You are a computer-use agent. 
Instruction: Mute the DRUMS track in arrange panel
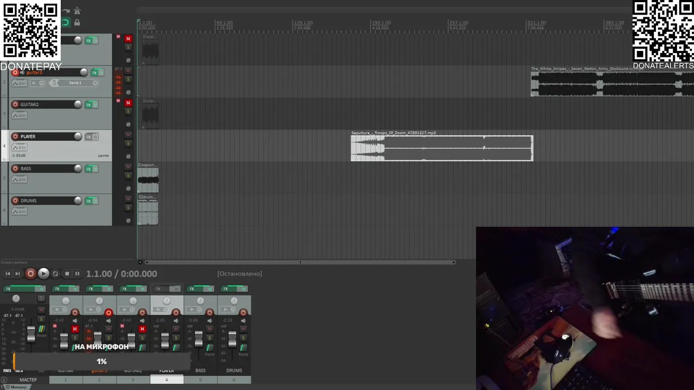(x=128, y=199)
